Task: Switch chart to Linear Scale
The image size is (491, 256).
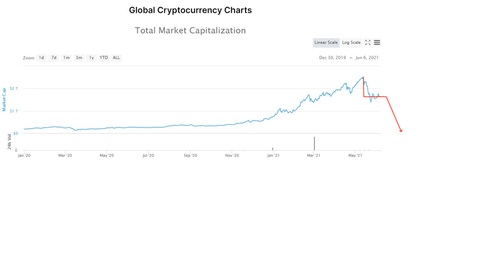Action: click(x=326, y=42)
